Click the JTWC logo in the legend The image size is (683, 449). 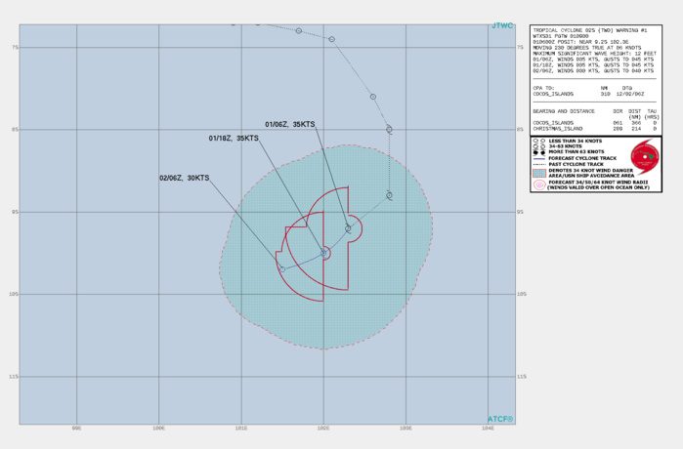pos(644,156)
